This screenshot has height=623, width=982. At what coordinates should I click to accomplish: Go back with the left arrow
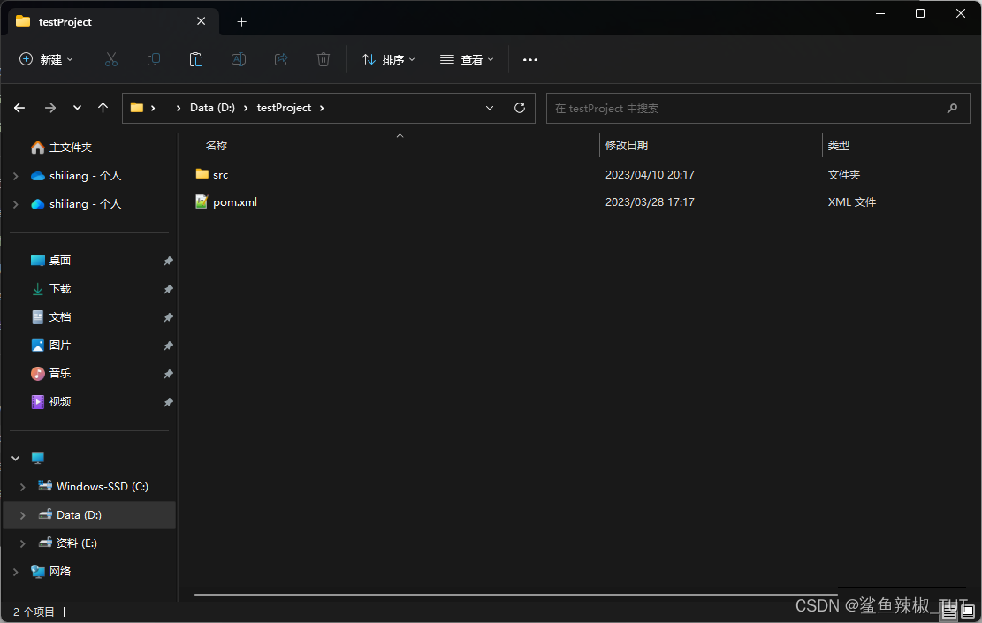pyautogui.click(x=19, y=108)
